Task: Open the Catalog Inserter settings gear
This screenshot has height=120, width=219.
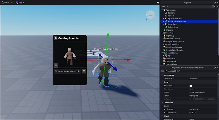Action: point(56,38)
